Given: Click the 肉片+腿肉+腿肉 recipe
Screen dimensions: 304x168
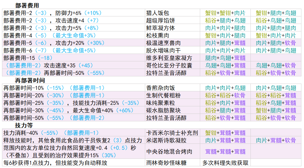Looking at the screenshot, I should click(276, 28).
